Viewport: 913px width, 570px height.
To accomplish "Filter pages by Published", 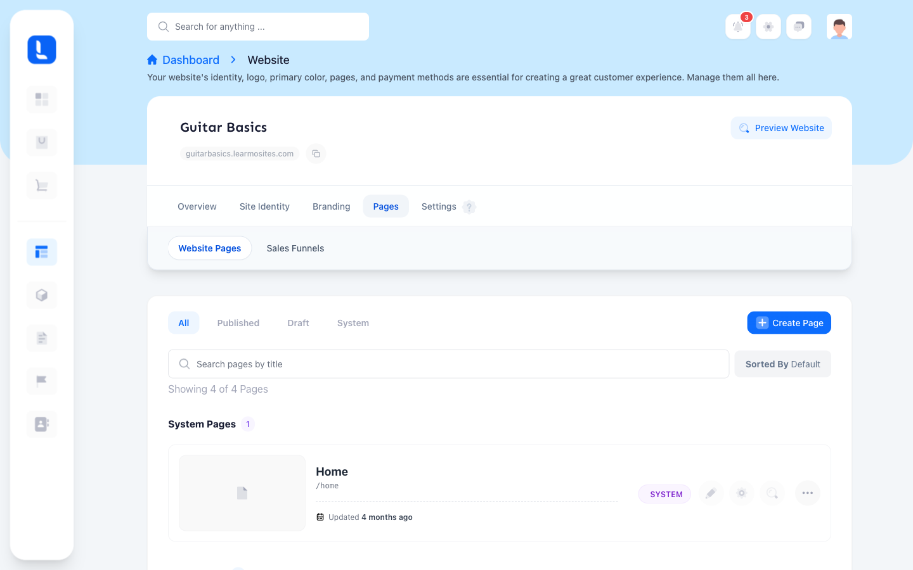I will pos(238,323).
